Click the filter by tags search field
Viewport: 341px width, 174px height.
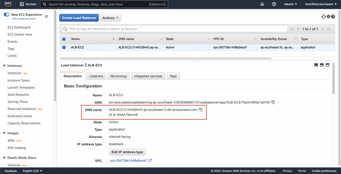point(174,29)
